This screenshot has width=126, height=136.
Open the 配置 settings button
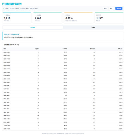105,8
